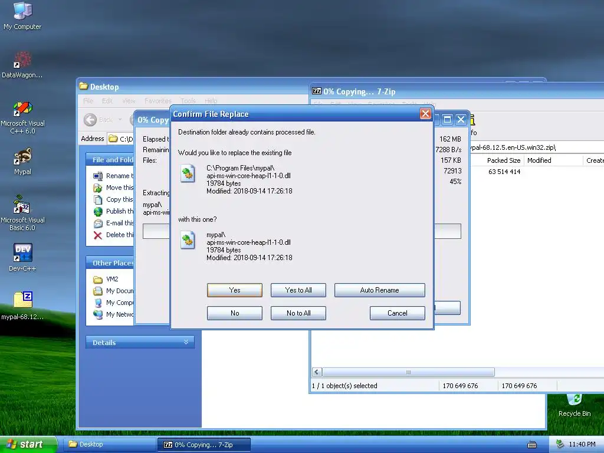Click Start button on taskbar
Screen dimensions: 604x453
(x=28, y=445)
